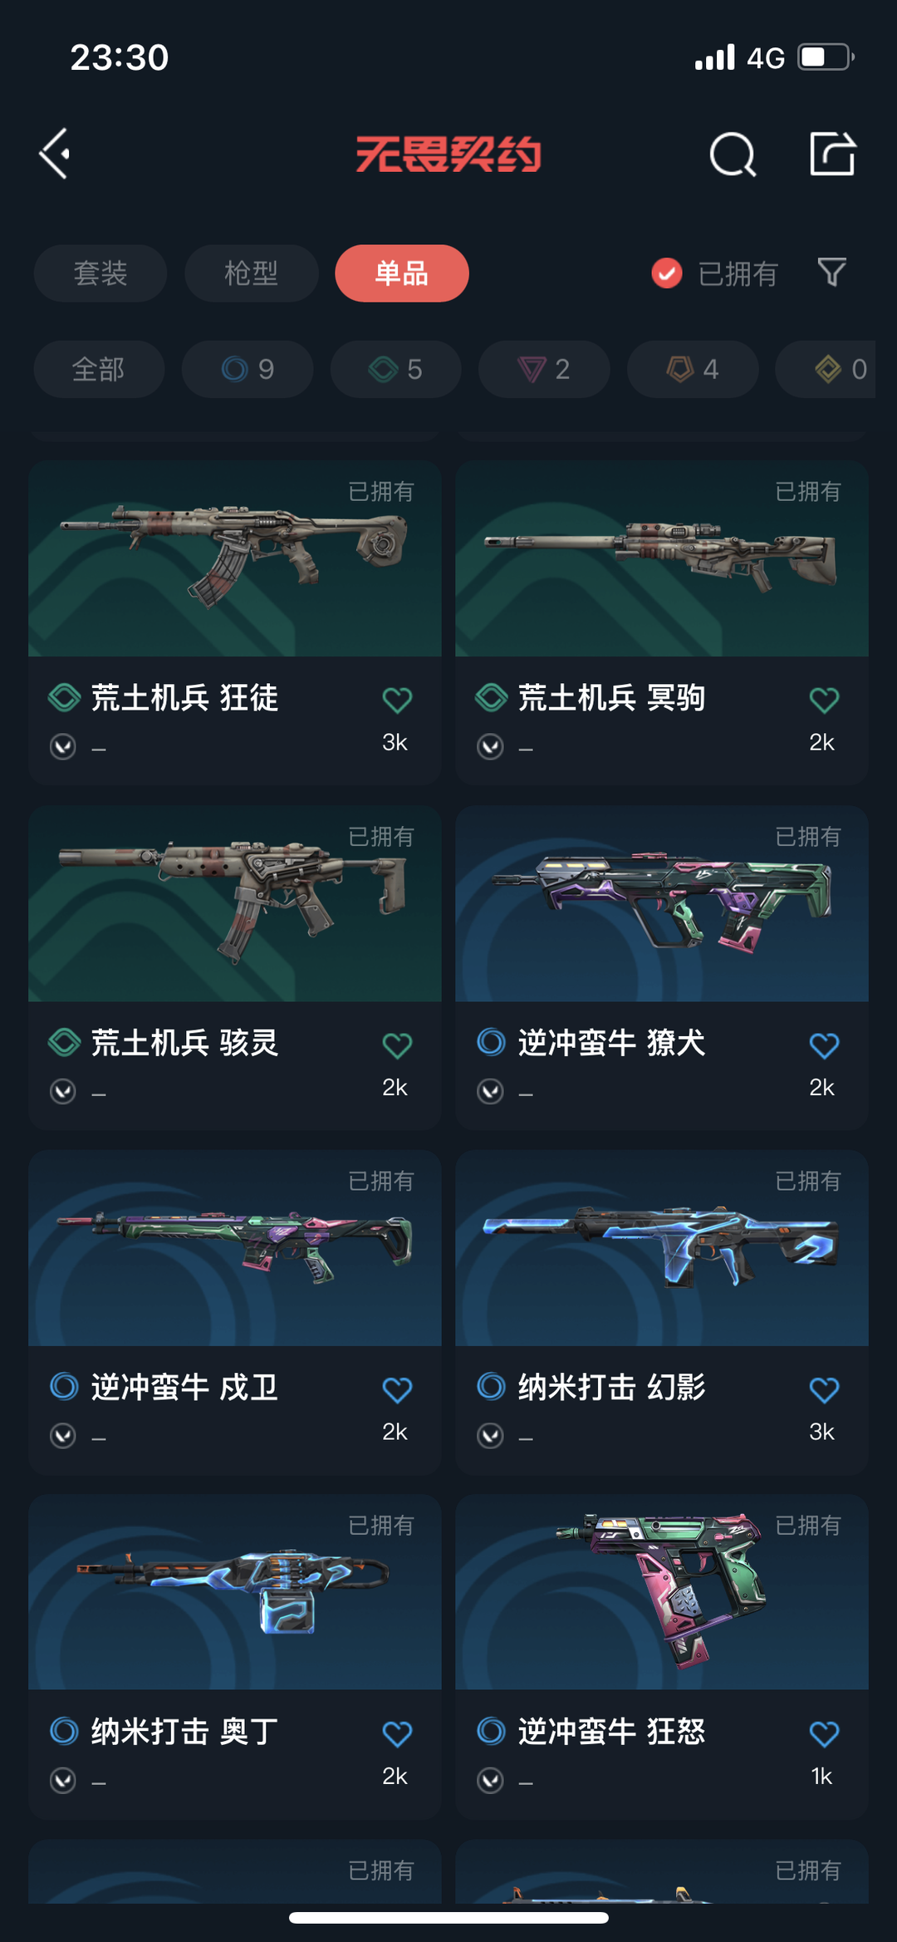Favorite 逆冲蛮牛 狂怒 with the heart icon

[824, 1733]
